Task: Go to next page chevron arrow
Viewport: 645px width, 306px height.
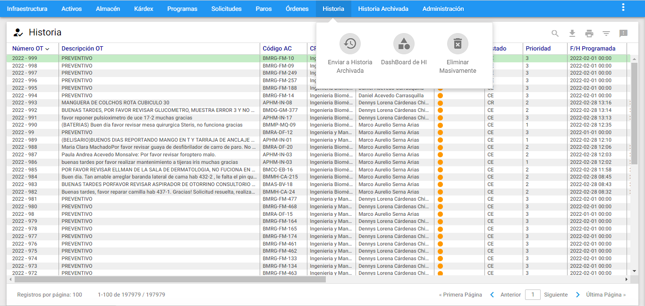Action: [x=578, y=295]
